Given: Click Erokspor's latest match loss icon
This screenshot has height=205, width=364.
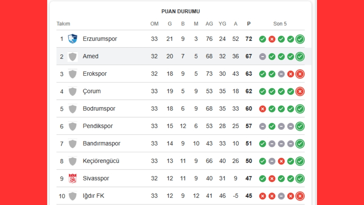Looking at the screenshot, I should pos(300,74).
